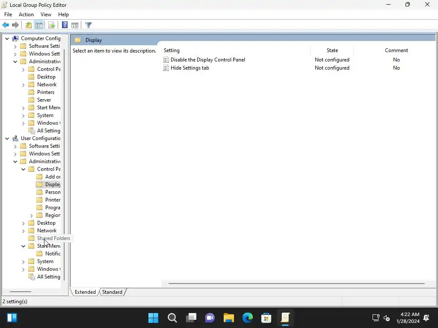Click the network status tray icon
Image resolution: width=438 pixels, height=328 pixels.
click(x=376, y=318)
